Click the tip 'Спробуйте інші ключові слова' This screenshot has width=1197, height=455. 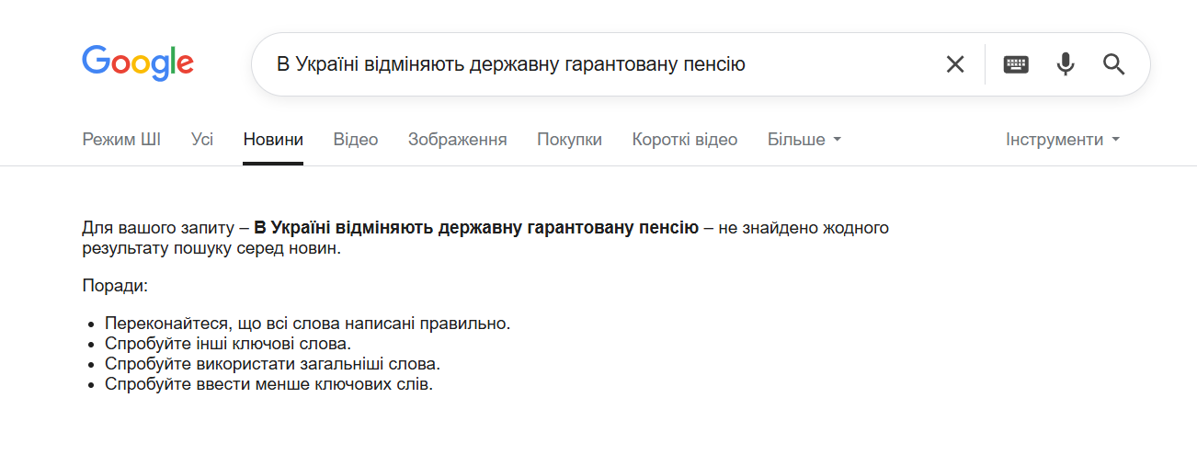(228, 344)
